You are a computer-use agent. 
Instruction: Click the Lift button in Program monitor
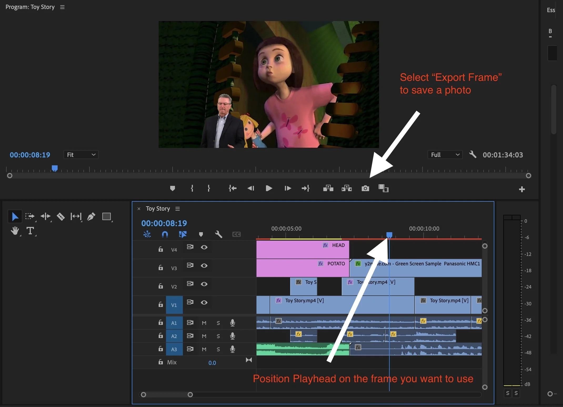tap(328, 188)
